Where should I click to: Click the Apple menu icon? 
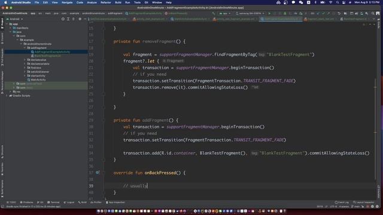pyautogui.click(x=5, y=2)
